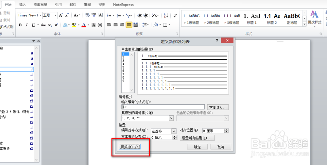The width and height of the screenshot is (327, 165).
Task: Click 确定 (OK) button
Action: 197,147
